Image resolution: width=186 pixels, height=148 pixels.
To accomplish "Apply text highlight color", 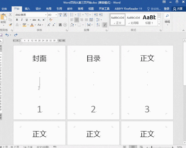I will [x=24, y=25].
